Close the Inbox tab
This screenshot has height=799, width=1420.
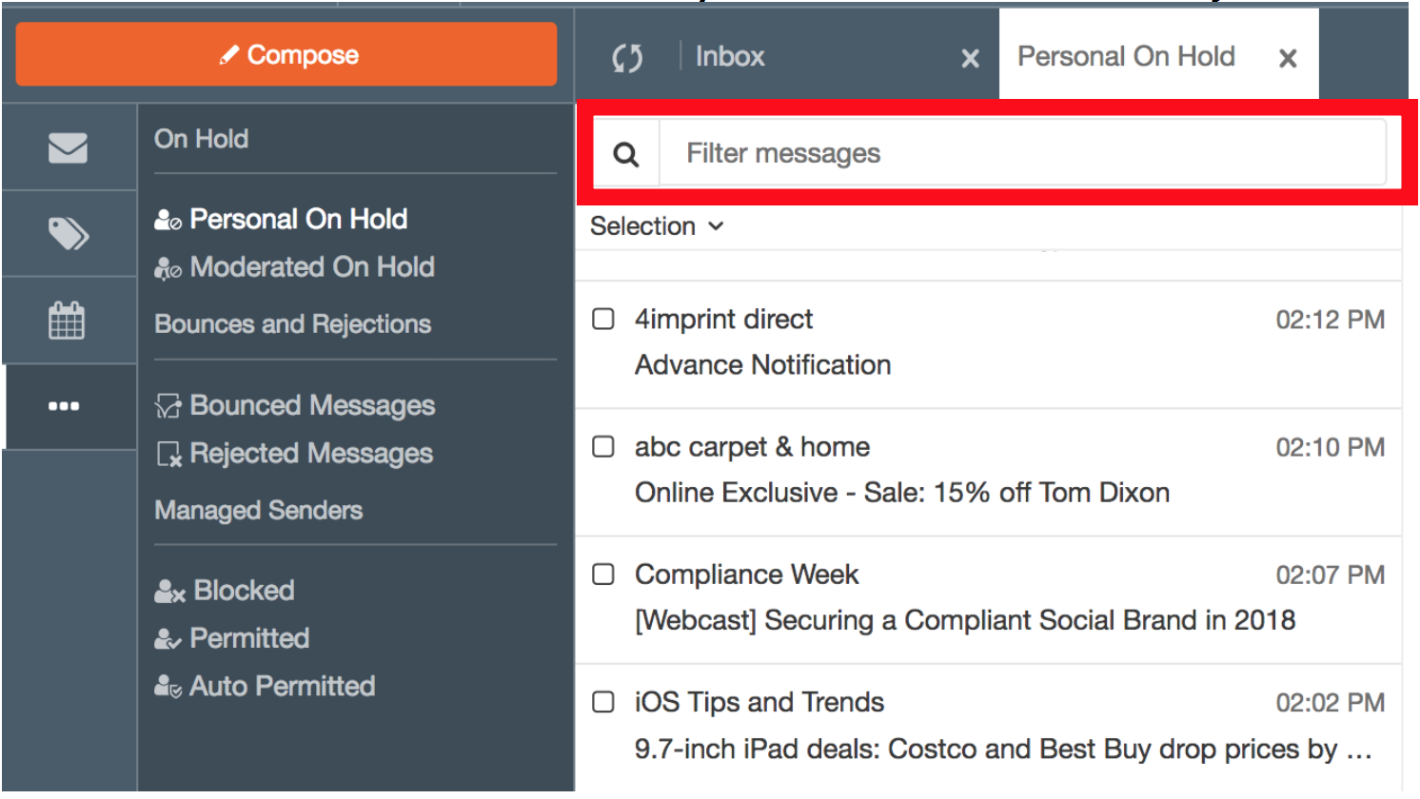click(x=970, y=59)
